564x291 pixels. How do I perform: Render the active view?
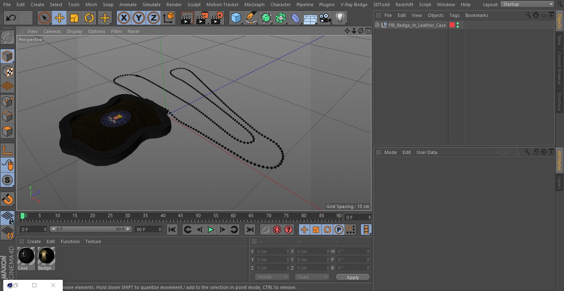(187, 18)
